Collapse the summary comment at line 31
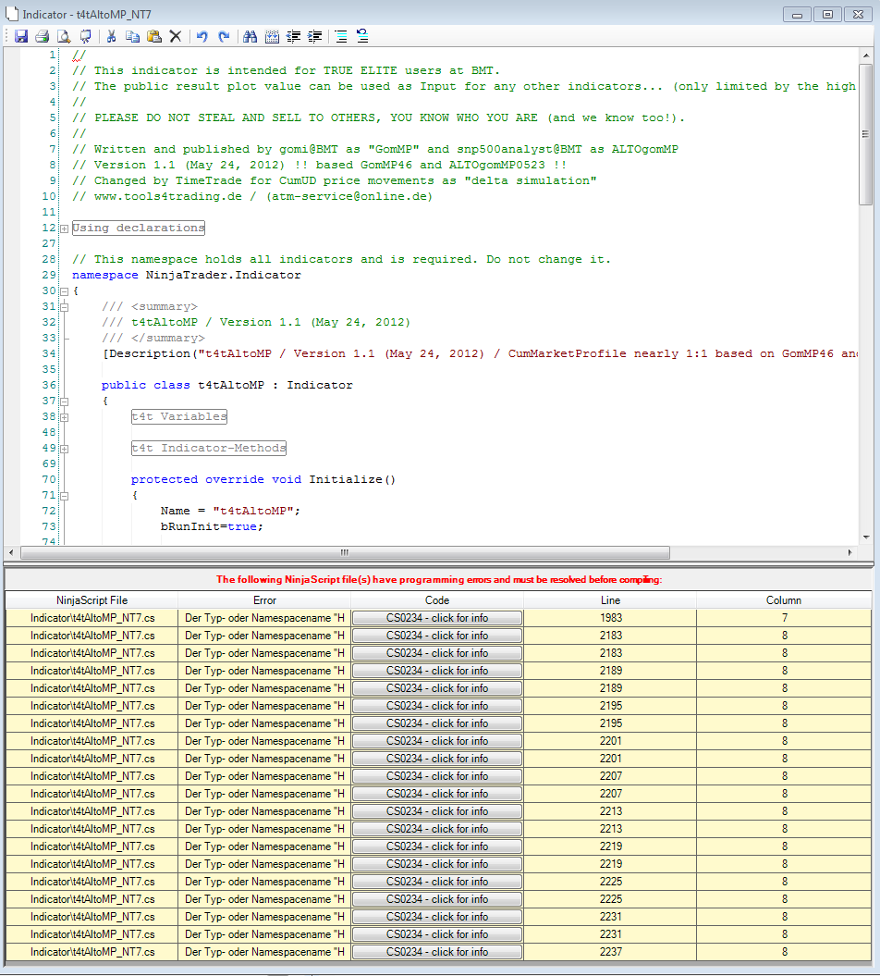The image size is (880, 976). [x=64, y=307]
